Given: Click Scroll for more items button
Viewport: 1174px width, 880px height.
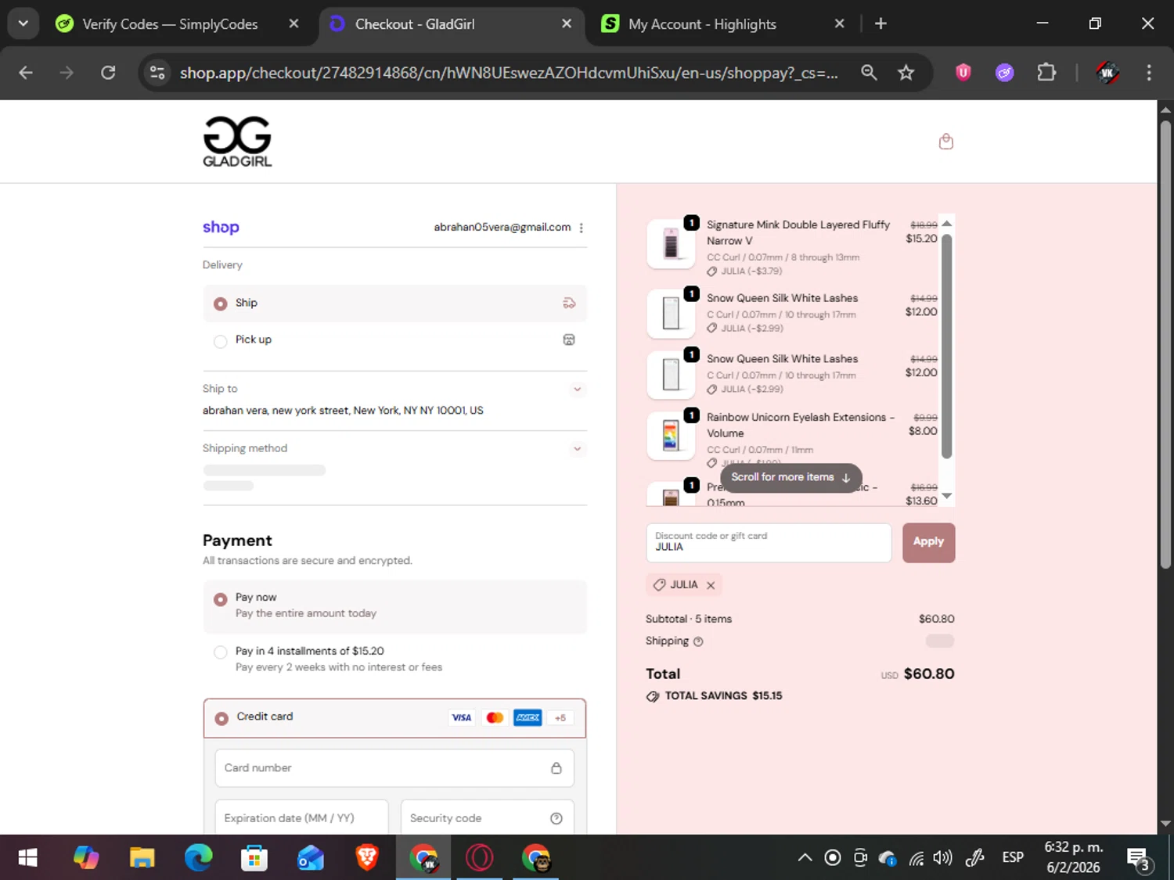Looking at the screenshot, I should click(790, 477).
